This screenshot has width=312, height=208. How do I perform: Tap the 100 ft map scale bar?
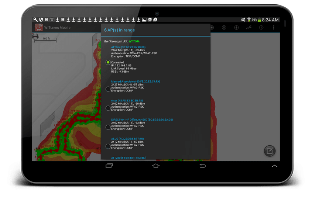[45, 40]
